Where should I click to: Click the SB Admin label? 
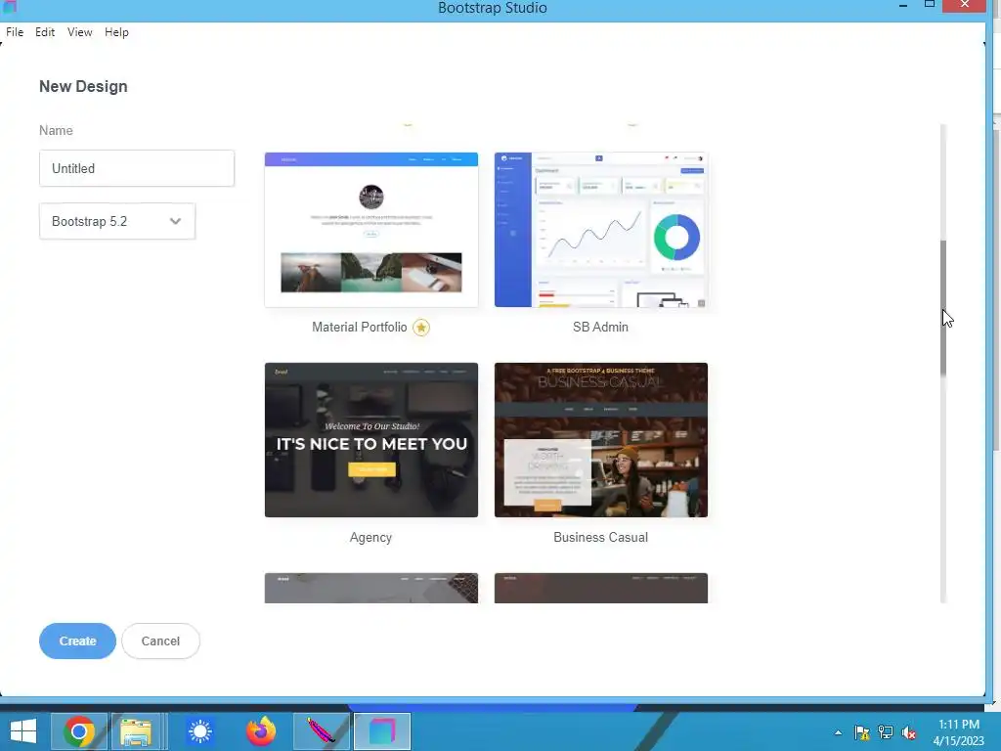click(601, 327)
